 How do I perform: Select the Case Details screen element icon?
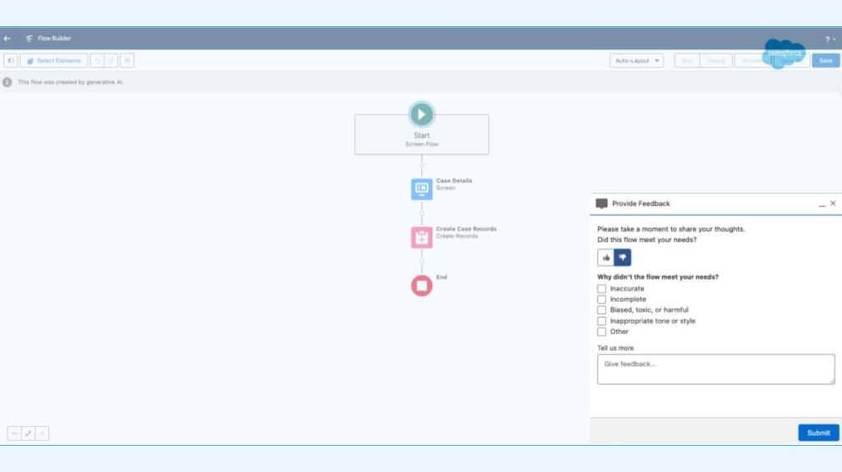tap(422, 189)
